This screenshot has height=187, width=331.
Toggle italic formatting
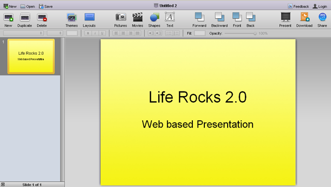(95, 33)
